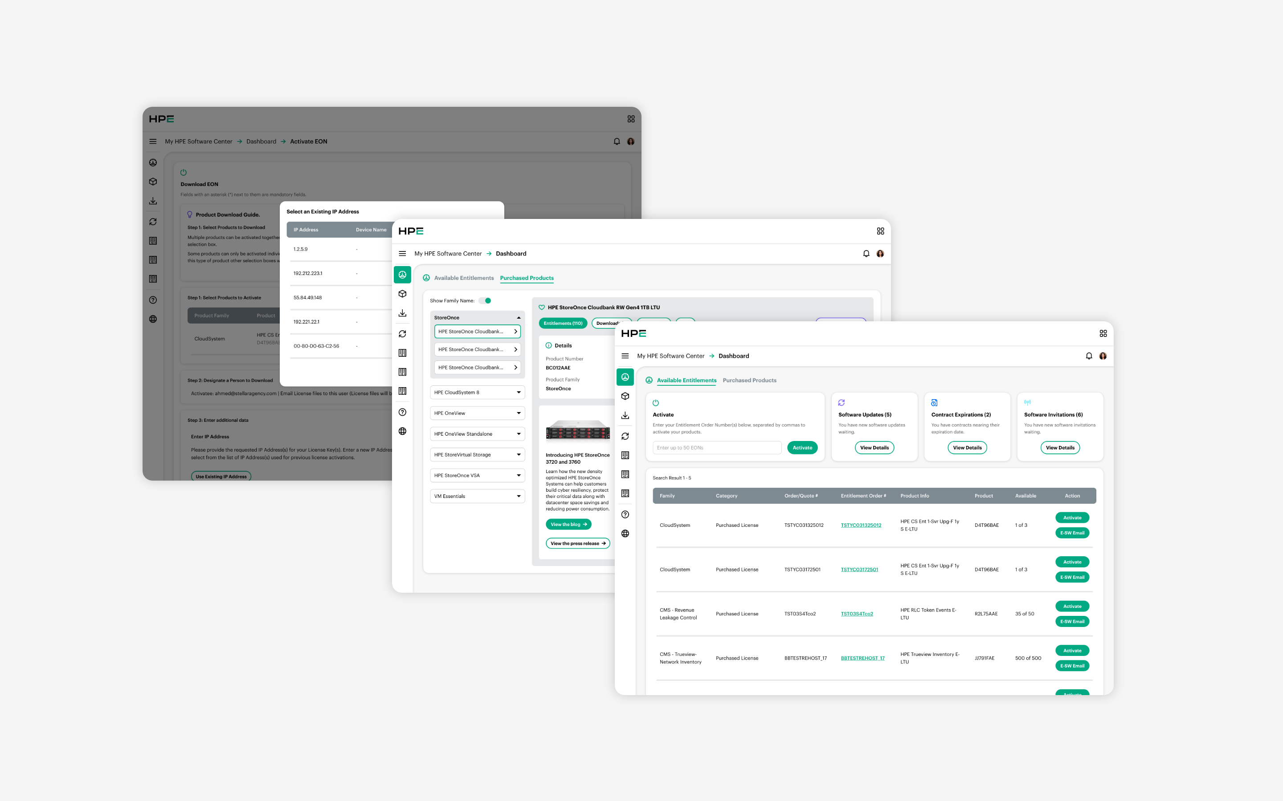Select refresh updates icon in front window sidebar
This screenshot has height=801, width=1283.
(x=625, y=436)
